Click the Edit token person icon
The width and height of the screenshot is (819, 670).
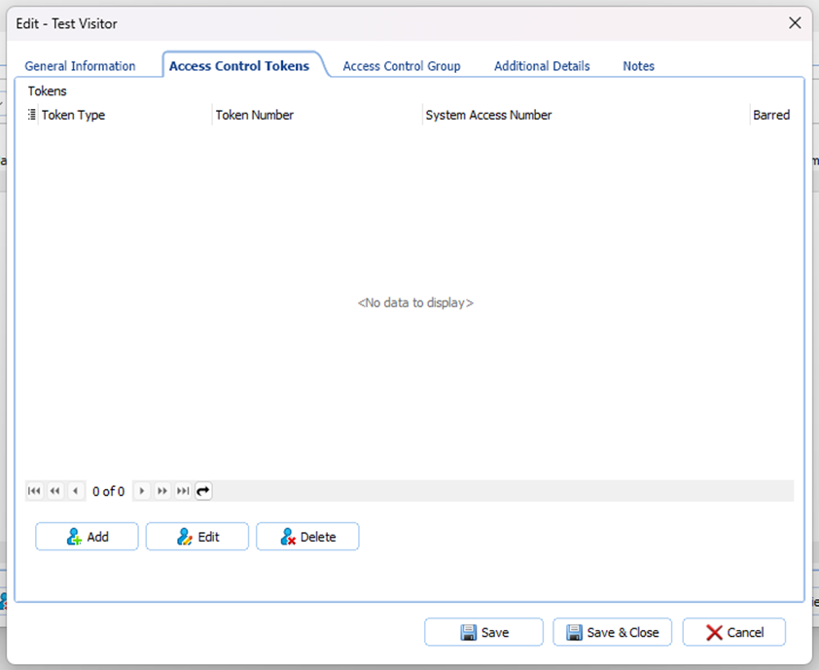183,536
